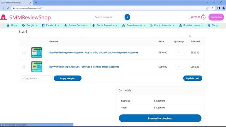
Task: Click the Google G icon in navigation
Action: [x=23, y=25]
